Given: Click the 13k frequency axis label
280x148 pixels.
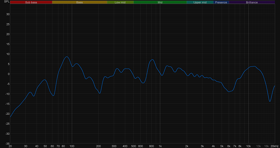Looking at the screenshot, I should click(x=258, y=146).
